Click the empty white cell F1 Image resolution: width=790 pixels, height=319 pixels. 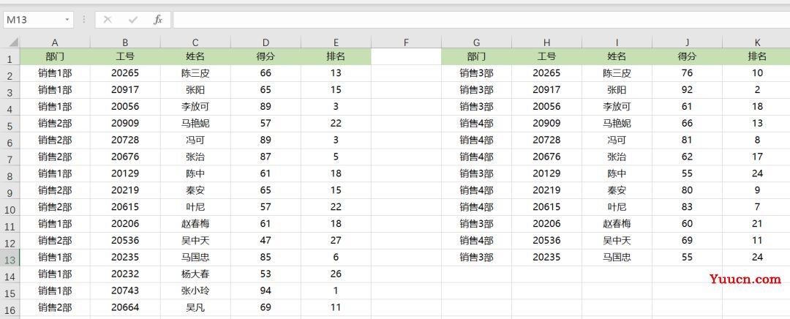406,56
